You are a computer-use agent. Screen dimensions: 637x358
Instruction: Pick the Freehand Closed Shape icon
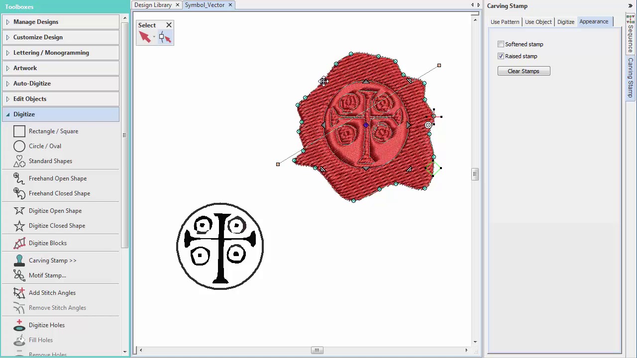[19, 193]
